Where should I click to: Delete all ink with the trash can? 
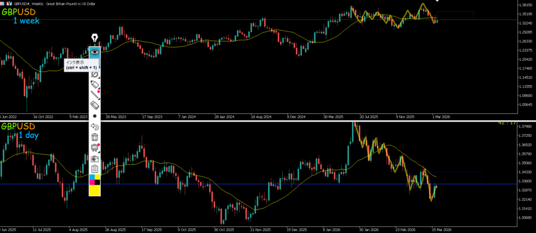coord(95,137)
